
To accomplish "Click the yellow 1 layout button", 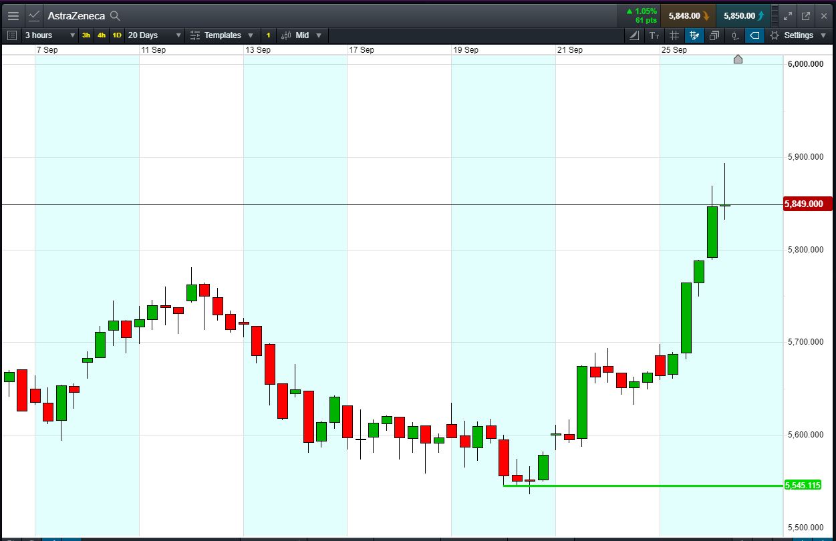I will click(x=268, y=35).
